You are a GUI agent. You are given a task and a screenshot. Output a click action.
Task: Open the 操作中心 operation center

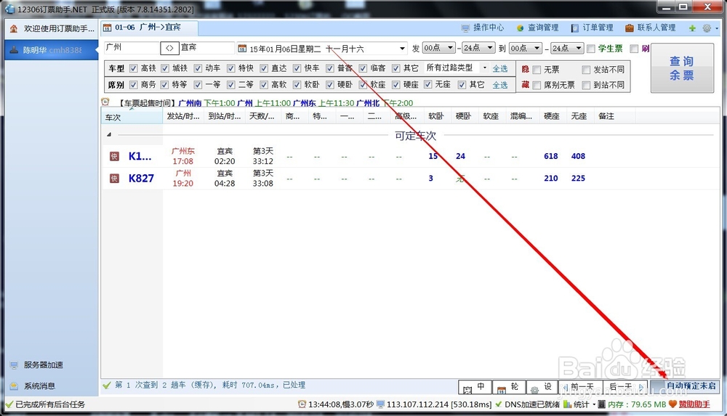point(482,28)
